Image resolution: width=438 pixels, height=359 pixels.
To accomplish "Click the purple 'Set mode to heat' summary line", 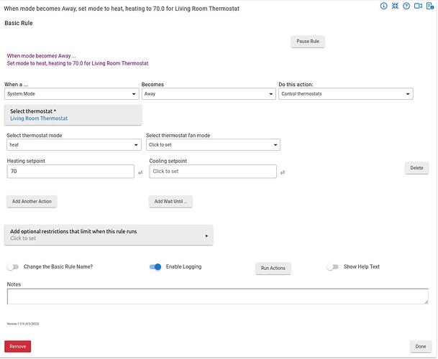I will 78,63.
